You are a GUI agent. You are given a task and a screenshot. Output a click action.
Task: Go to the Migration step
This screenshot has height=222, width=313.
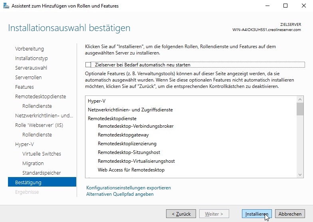tap(33, 163)
